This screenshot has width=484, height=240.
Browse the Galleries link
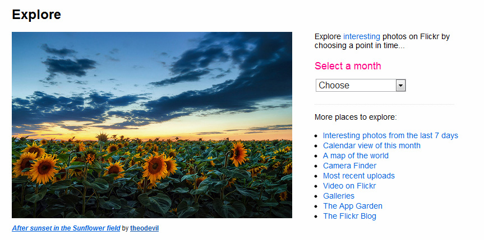coord(339,196)
